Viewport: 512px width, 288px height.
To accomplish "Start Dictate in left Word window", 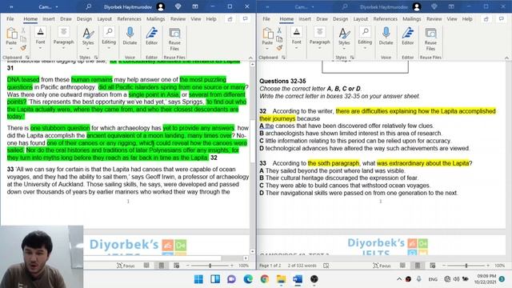I will [130, 36].
